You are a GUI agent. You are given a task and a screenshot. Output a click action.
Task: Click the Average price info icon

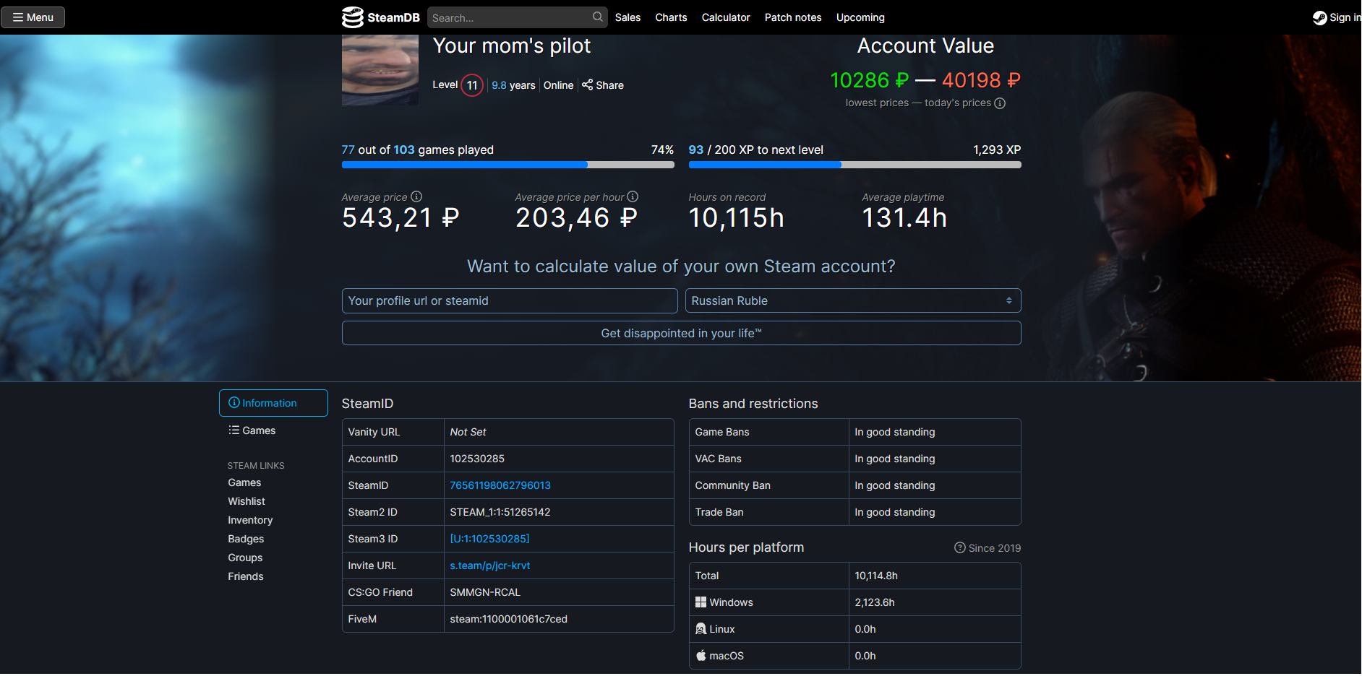point(416,196)
